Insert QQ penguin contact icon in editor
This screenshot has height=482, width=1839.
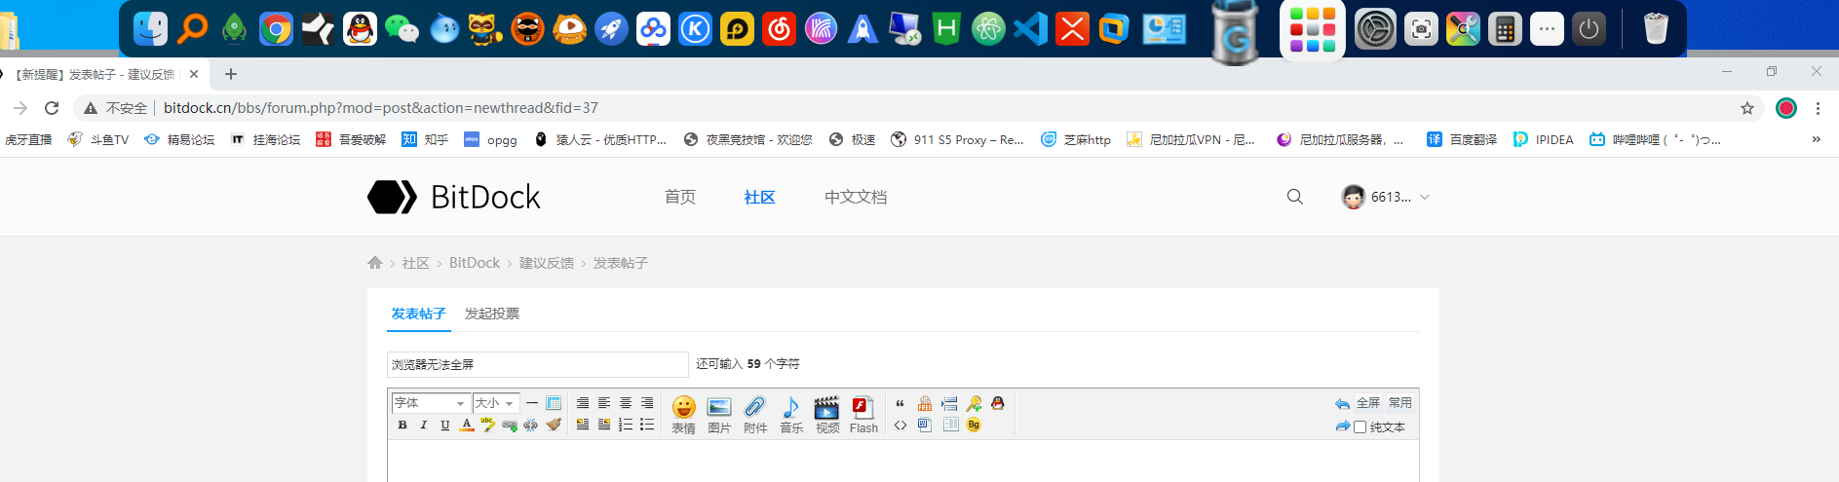(997, 403)
